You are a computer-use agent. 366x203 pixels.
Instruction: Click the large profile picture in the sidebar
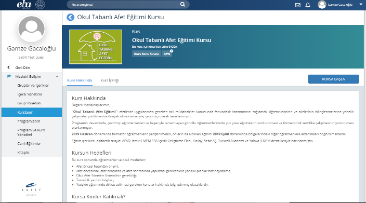coord(31,29)
